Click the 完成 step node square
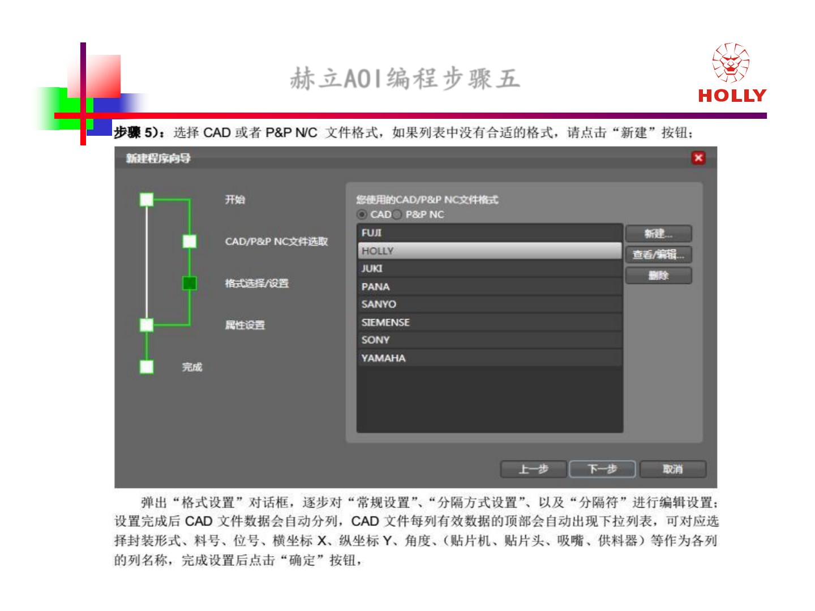The width and height of the screenshot is (815, 611). (x=147, y=367)
